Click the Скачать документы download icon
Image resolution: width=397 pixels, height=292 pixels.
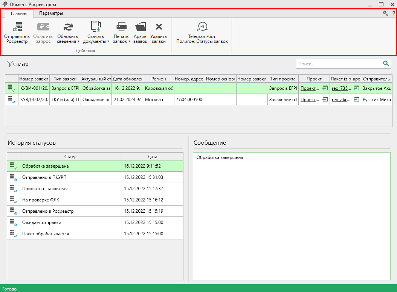[x=96, y=27]
